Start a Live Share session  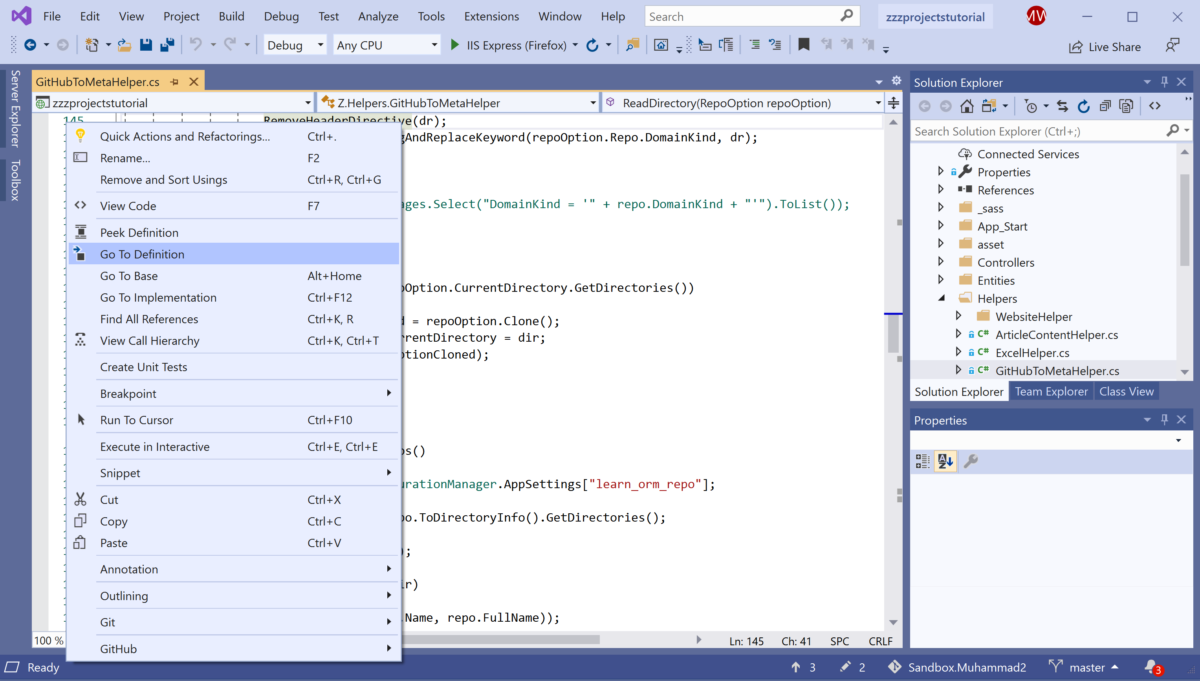[x=1105, y=46]
